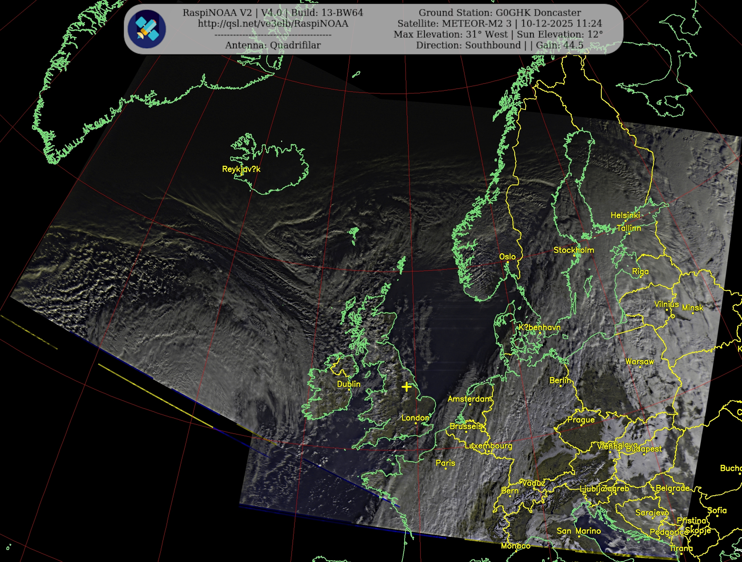Click the Prague city label
Image resolution: width=742 pixels, height=562 pixels.
pos(581,420)
